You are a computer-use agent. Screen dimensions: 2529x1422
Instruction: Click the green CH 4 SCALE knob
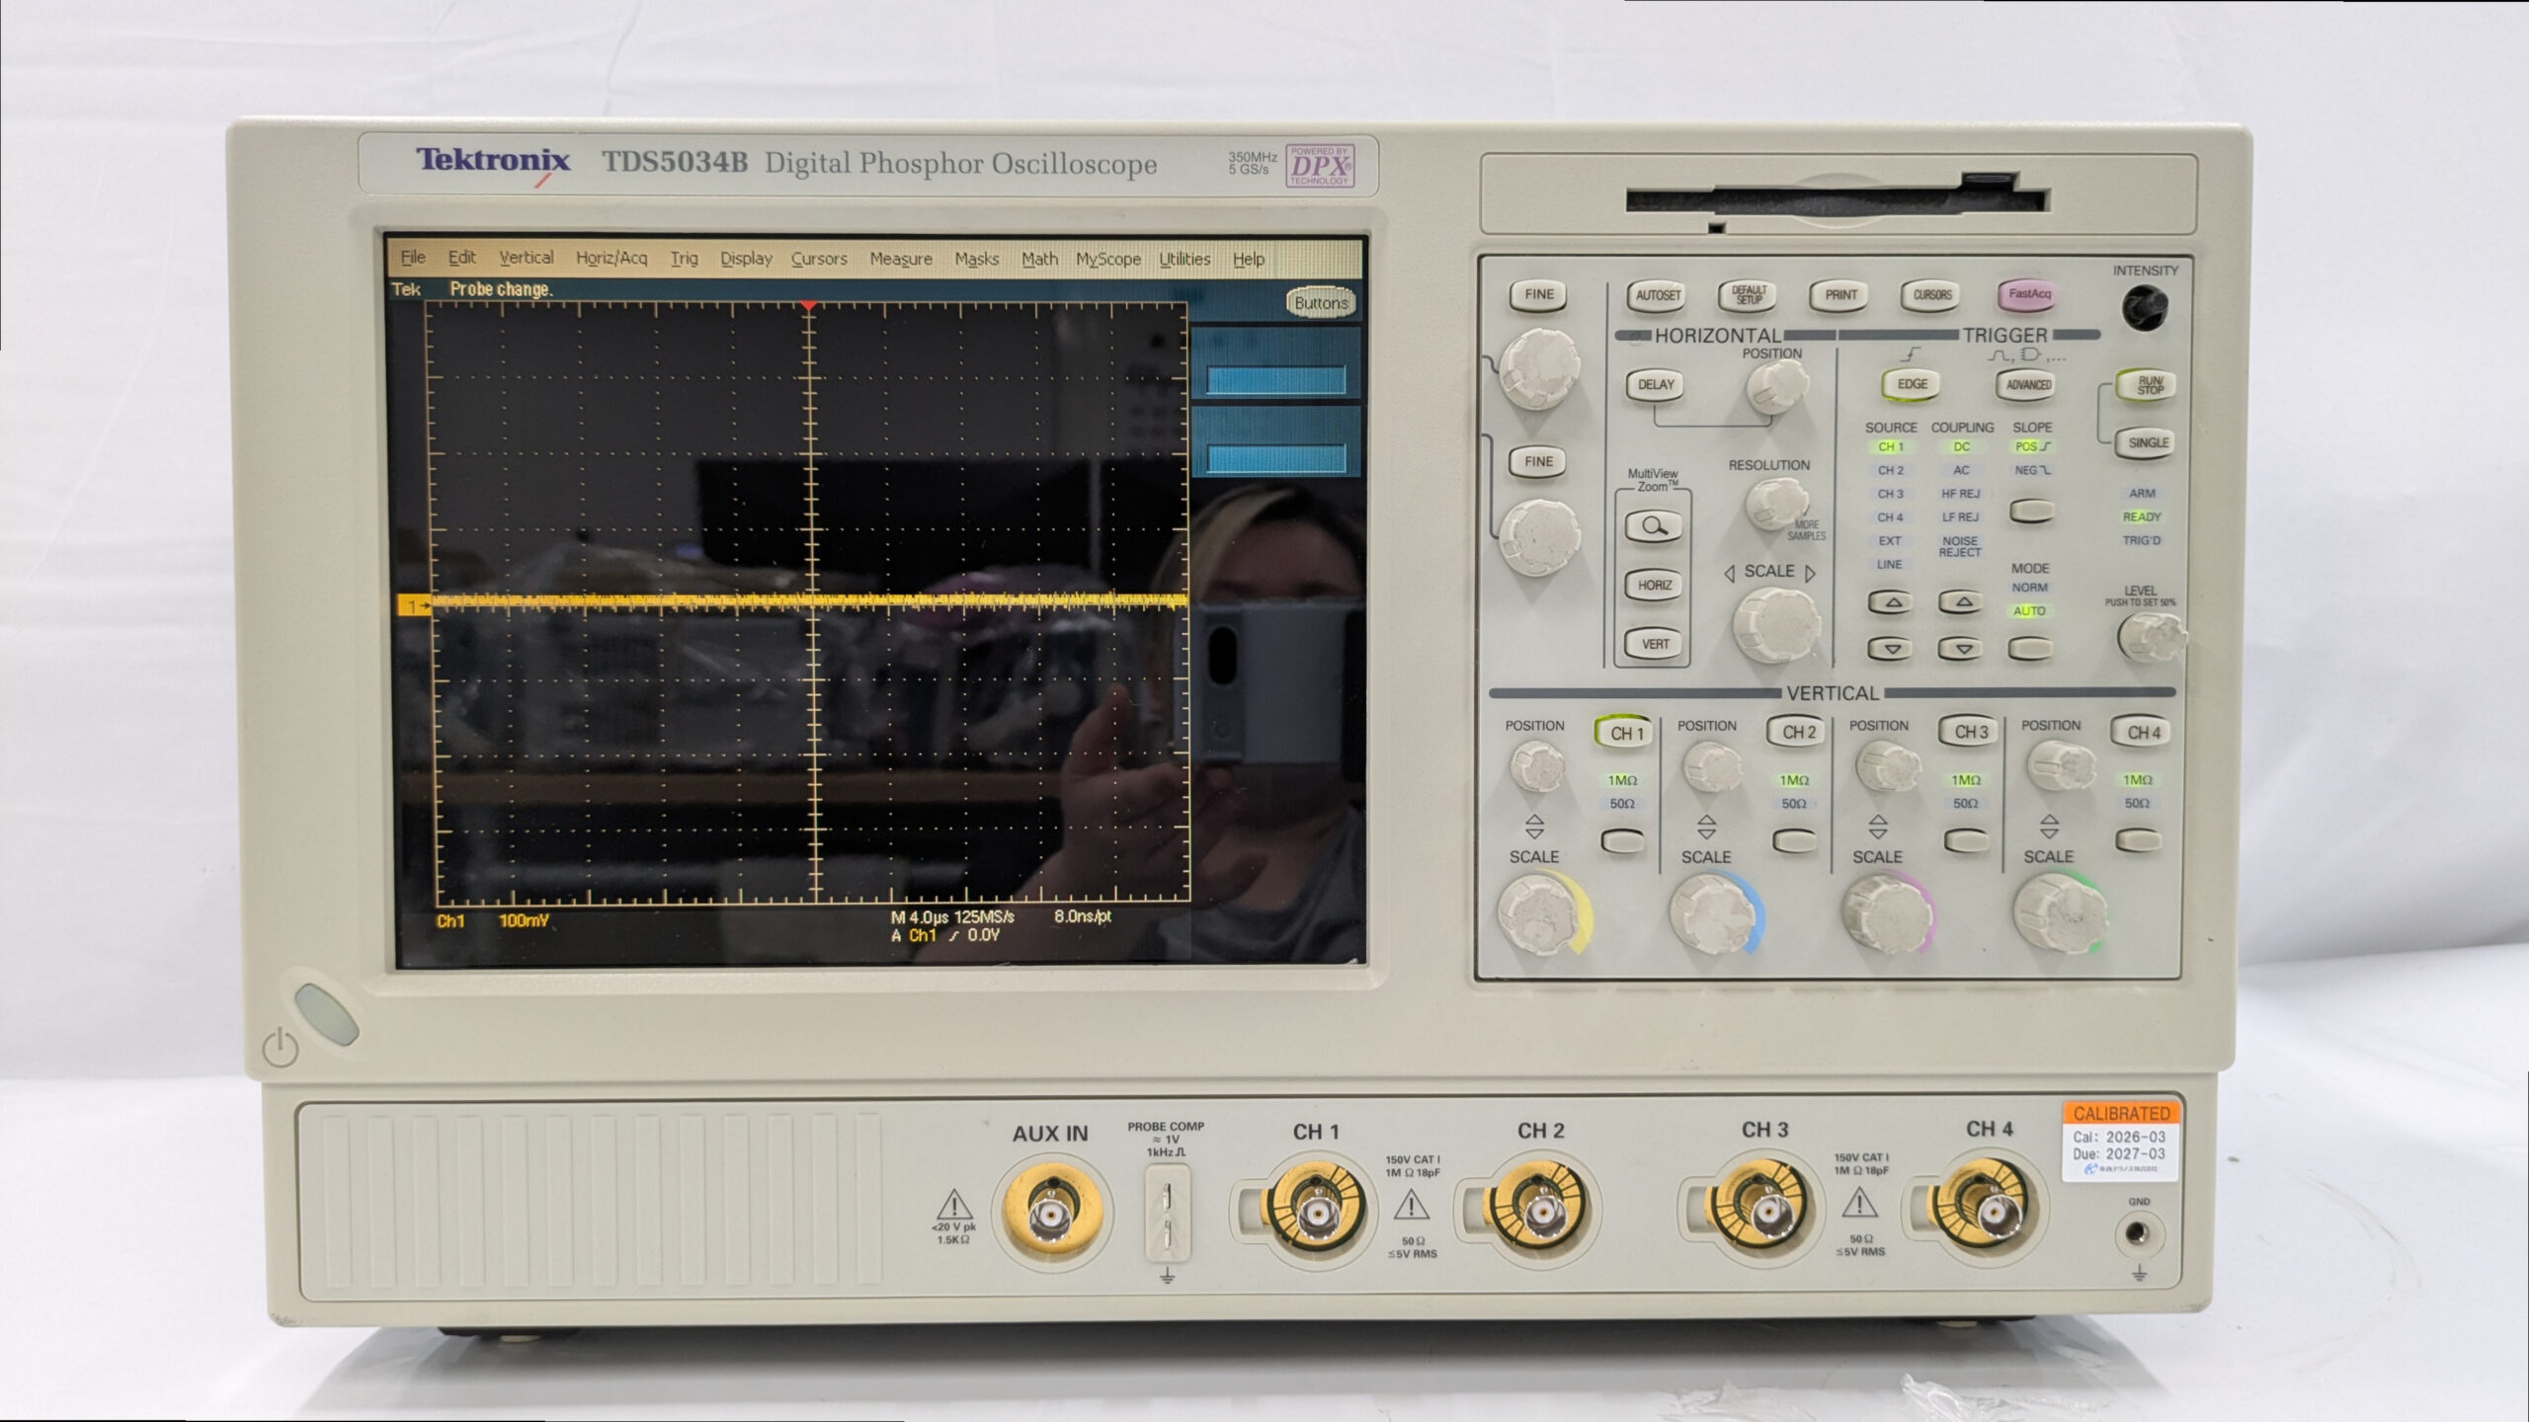2057,914
